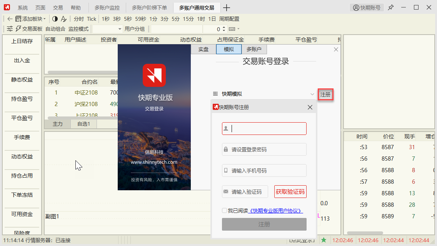Close the 交易账号登录 dialog
This screenshot has height=246, width=437.
(336, 49)
